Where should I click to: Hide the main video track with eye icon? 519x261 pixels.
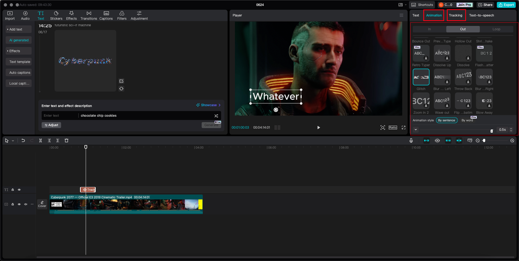point(19,204)
